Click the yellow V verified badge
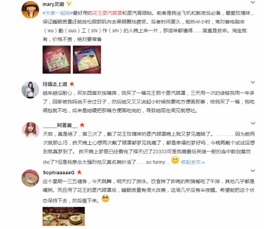This screenshot has height=229, width=264. click(x=69, y=4)
